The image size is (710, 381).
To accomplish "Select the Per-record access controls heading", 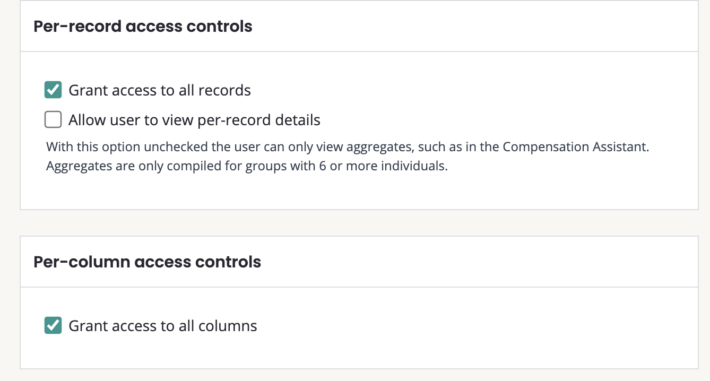I will click(143, 26).
